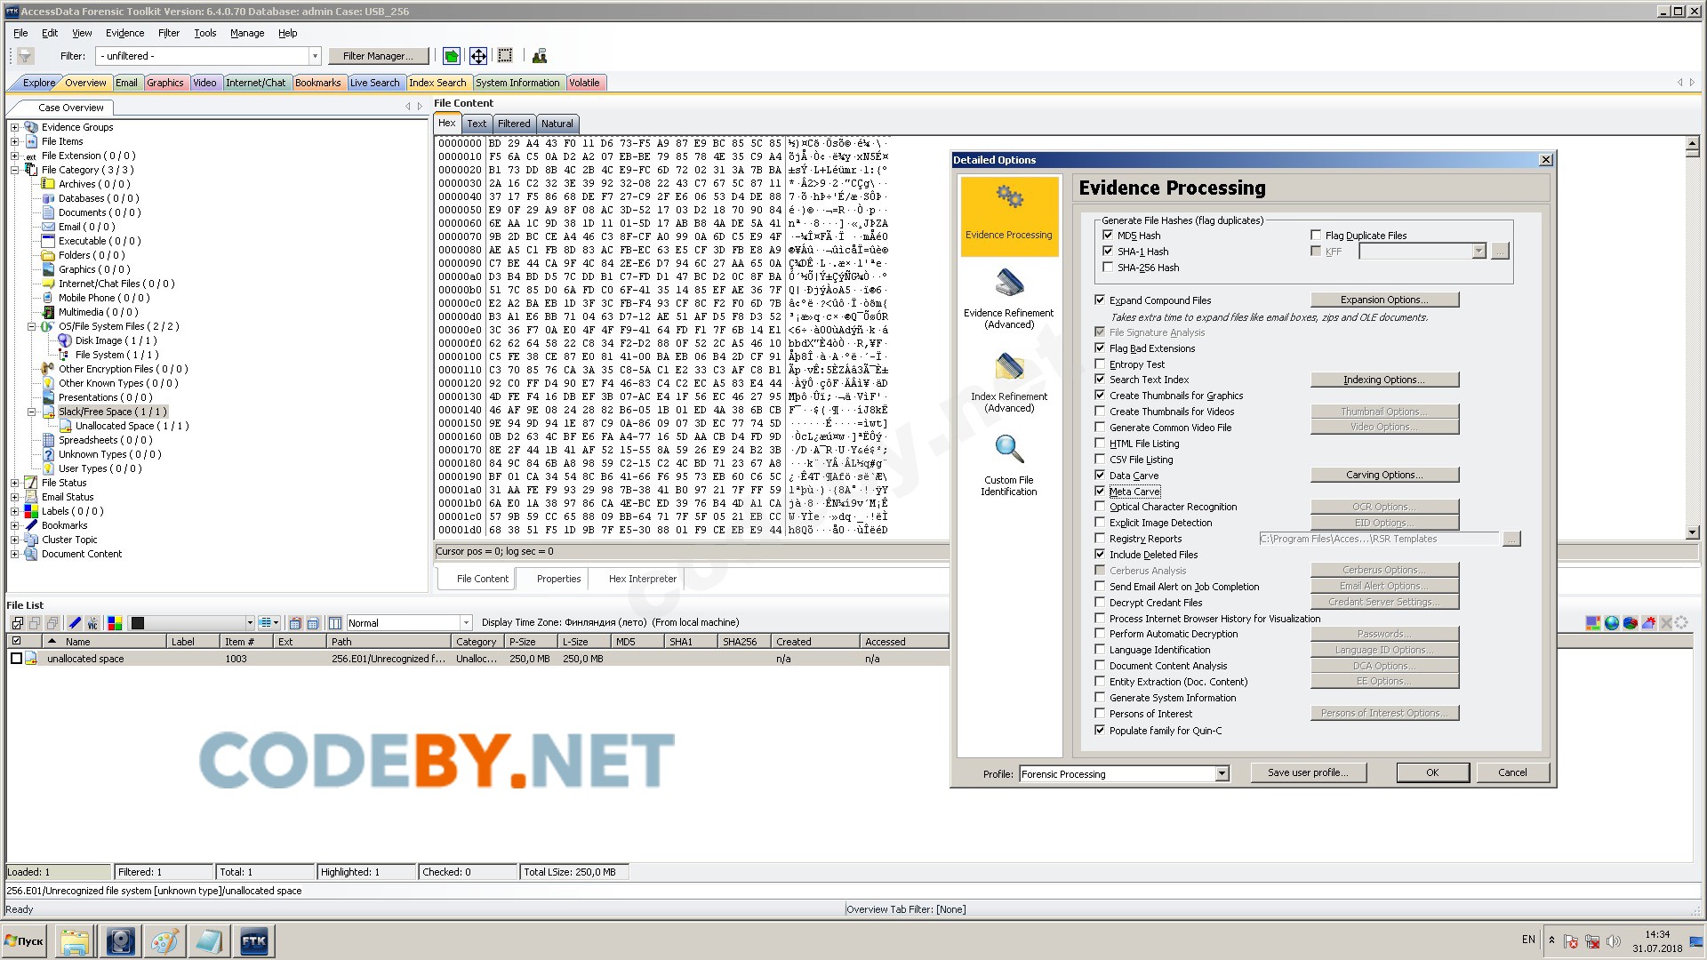Uncheck the Meta Carve option
Image resolution: width=1707 pixels, height=960 pixels.
click(1101, 492)
